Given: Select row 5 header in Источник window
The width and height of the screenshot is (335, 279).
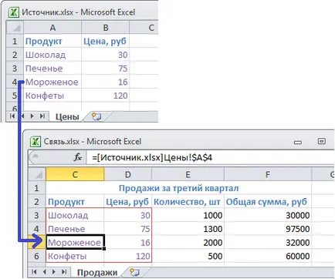Looking at the screenshot, I should tap(15, 96).
